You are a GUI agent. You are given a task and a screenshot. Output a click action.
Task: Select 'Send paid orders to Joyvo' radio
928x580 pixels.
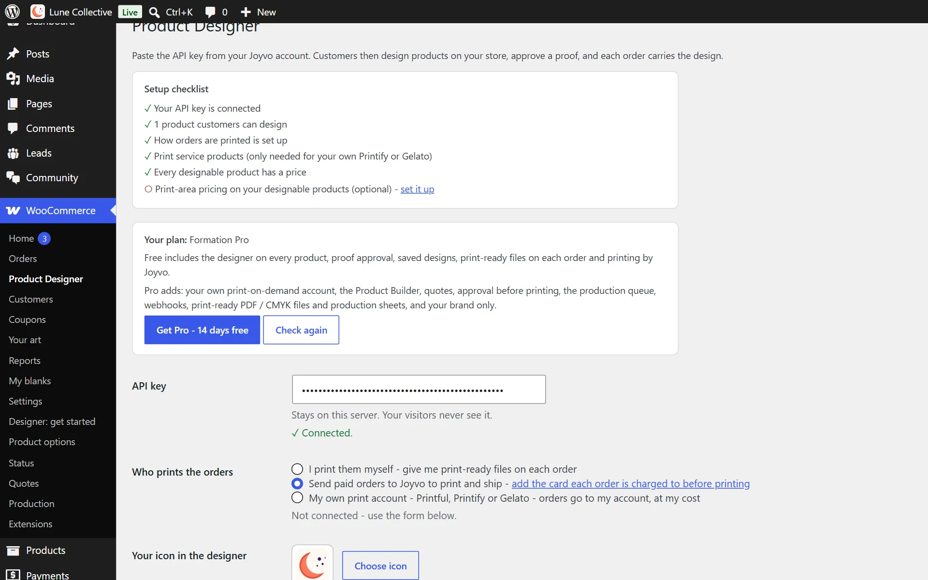coord(297,484)
